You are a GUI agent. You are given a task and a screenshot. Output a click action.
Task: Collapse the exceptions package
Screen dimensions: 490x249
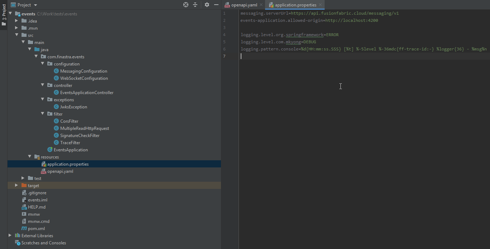42,99
